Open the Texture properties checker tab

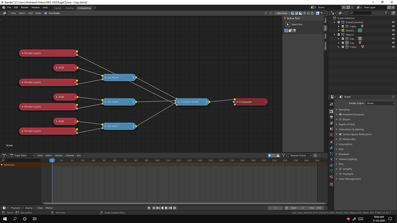click(x=331, y=184)
